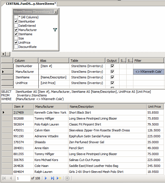Click the StoreItems (Inventory) table title
The width and height of the screenshot is (165, 183).
32,12
